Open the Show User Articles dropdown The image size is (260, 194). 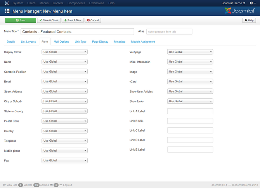point(190,91)
